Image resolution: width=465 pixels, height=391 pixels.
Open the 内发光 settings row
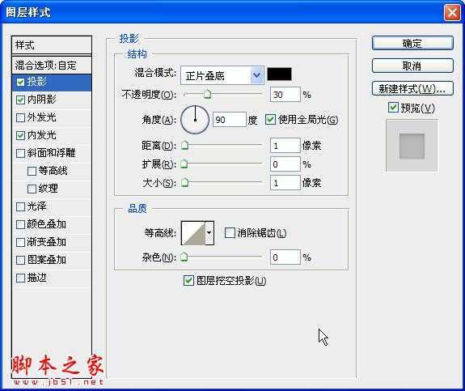[52, 135]
